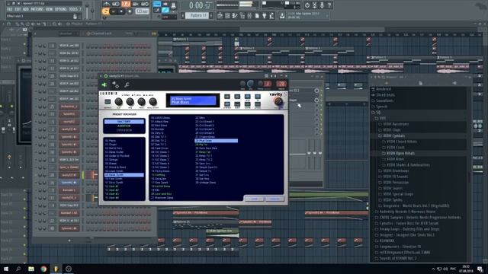The height and width of the screenshot is (274, 488).
Task: Open File Explorer from the taskbar
Action: tap(31, 269)
